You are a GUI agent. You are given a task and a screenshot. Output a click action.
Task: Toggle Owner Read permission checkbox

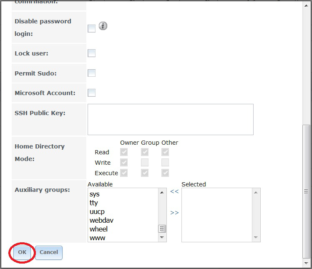coord(124,152)
